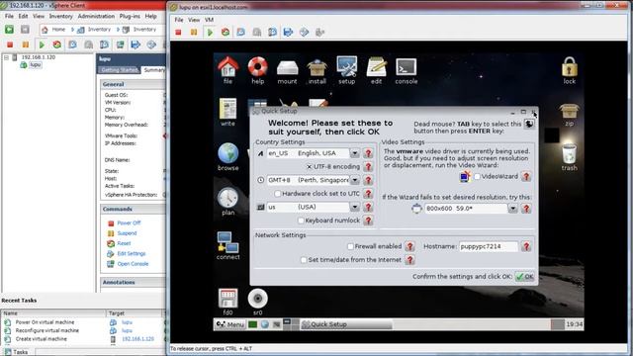Open the GMT+8 timezone dropdown
This screenshot has height=356, width=633.
pyautogui.click(x=354, y=180)
